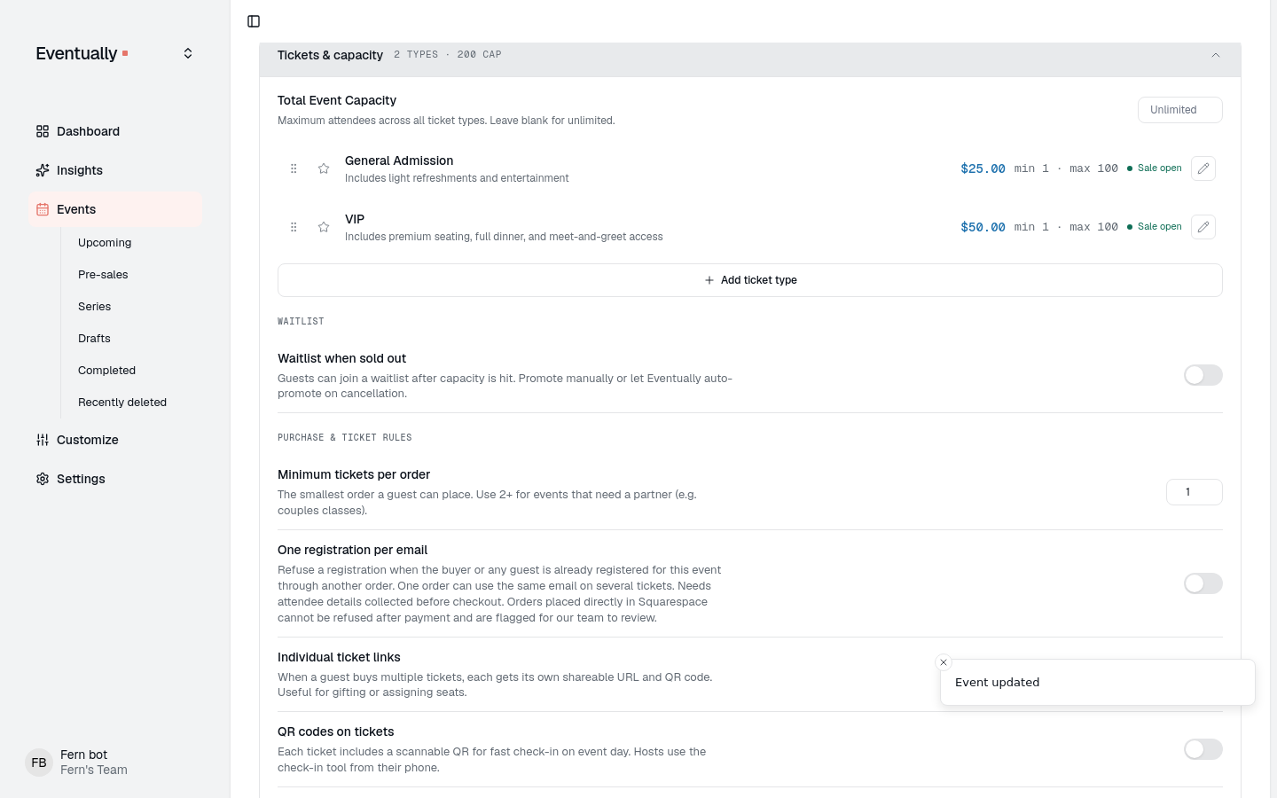View Completed events
This screenshot has height=798, width=1277.
coord(106,371)
